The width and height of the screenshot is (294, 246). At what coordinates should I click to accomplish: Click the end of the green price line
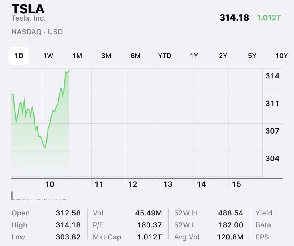(68, 71)
